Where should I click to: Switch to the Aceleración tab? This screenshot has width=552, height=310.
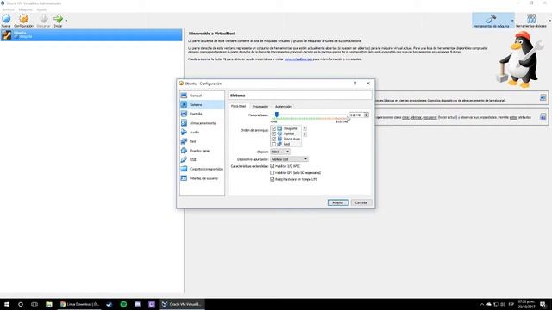283,107
